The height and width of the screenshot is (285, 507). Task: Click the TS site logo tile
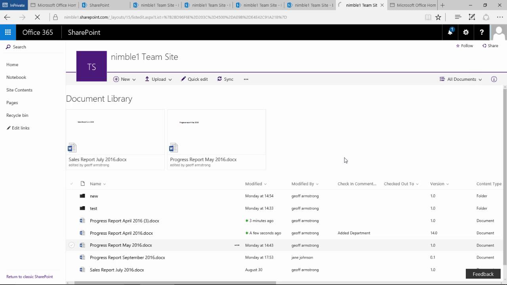pyautogui.click(x=91, y=66)
